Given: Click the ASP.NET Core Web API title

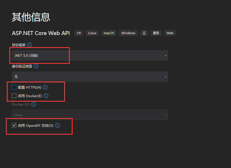Looking at the screenshot, I should (41, 33).
